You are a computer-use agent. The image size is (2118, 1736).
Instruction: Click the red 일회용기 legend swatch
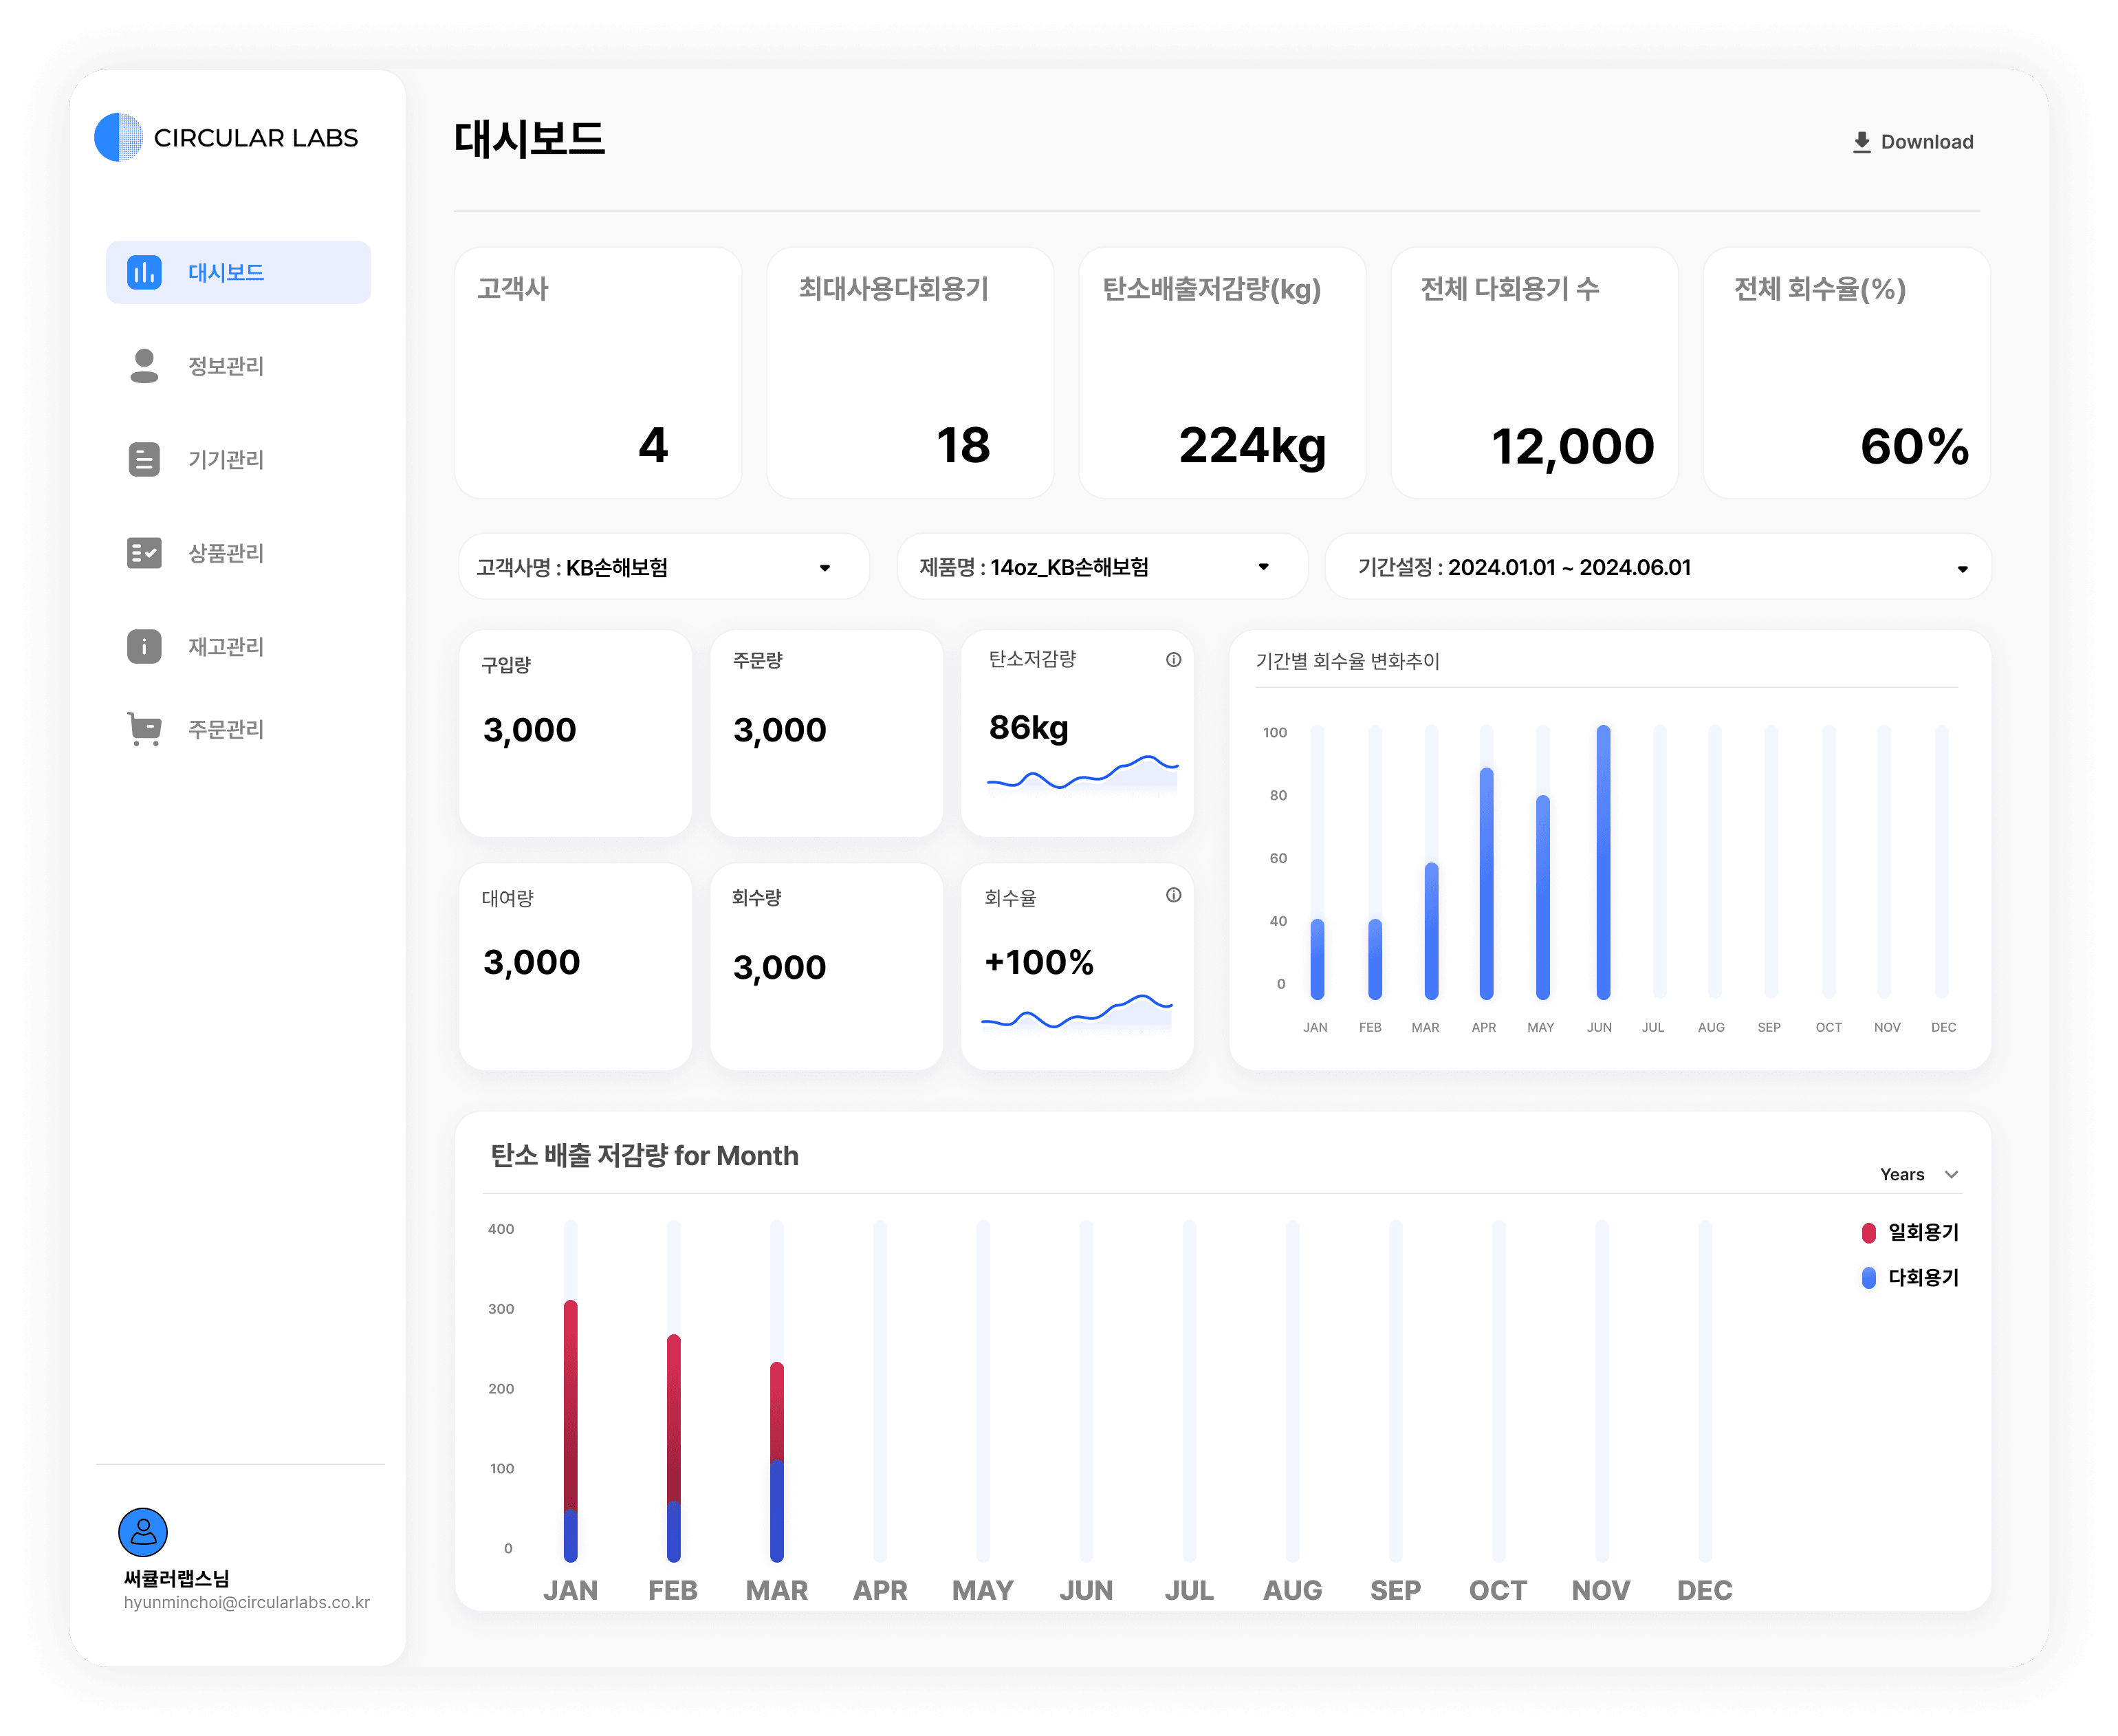click(x=1868, y=1233)
